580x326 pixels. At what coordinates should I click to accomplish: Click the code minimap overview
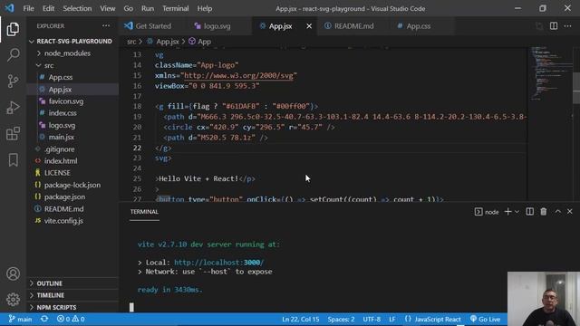tap(550, 74)
